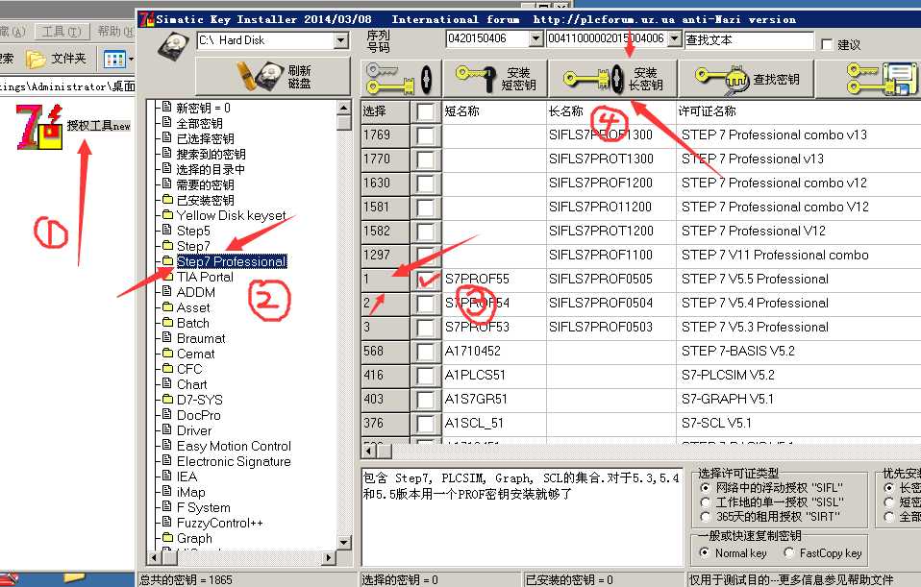
Task: Select 365天的租用授权 "SIRT" radio option
Action: click(706, 517)
